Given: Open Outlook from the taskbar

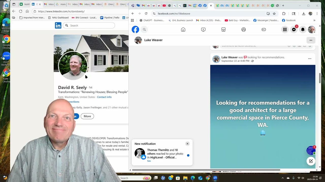Looking at the screenshot, I should coord(200,178).
